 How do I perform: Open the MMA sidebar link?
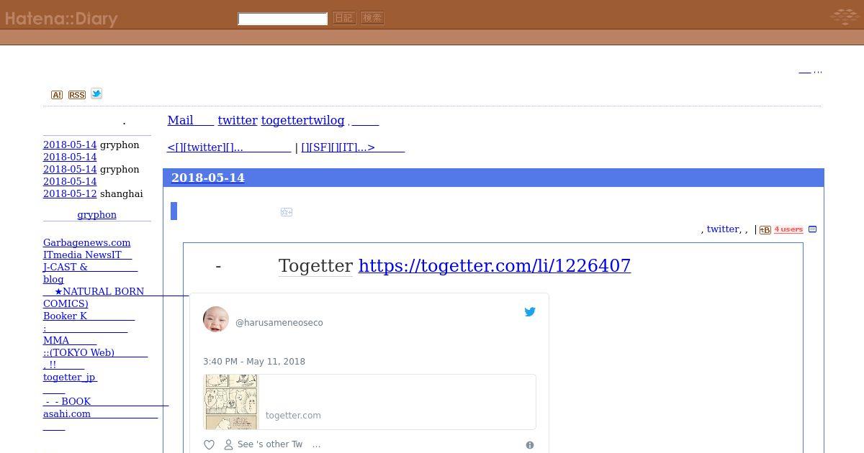tap(70, 341)
